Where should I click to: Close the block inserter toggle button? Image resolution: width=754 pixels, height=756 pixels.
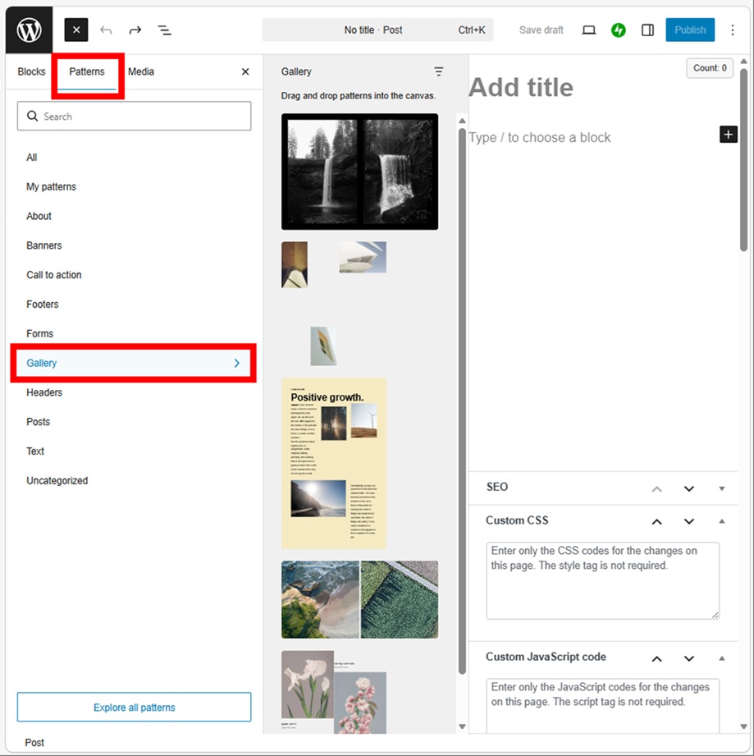click(x=76, y=30)
